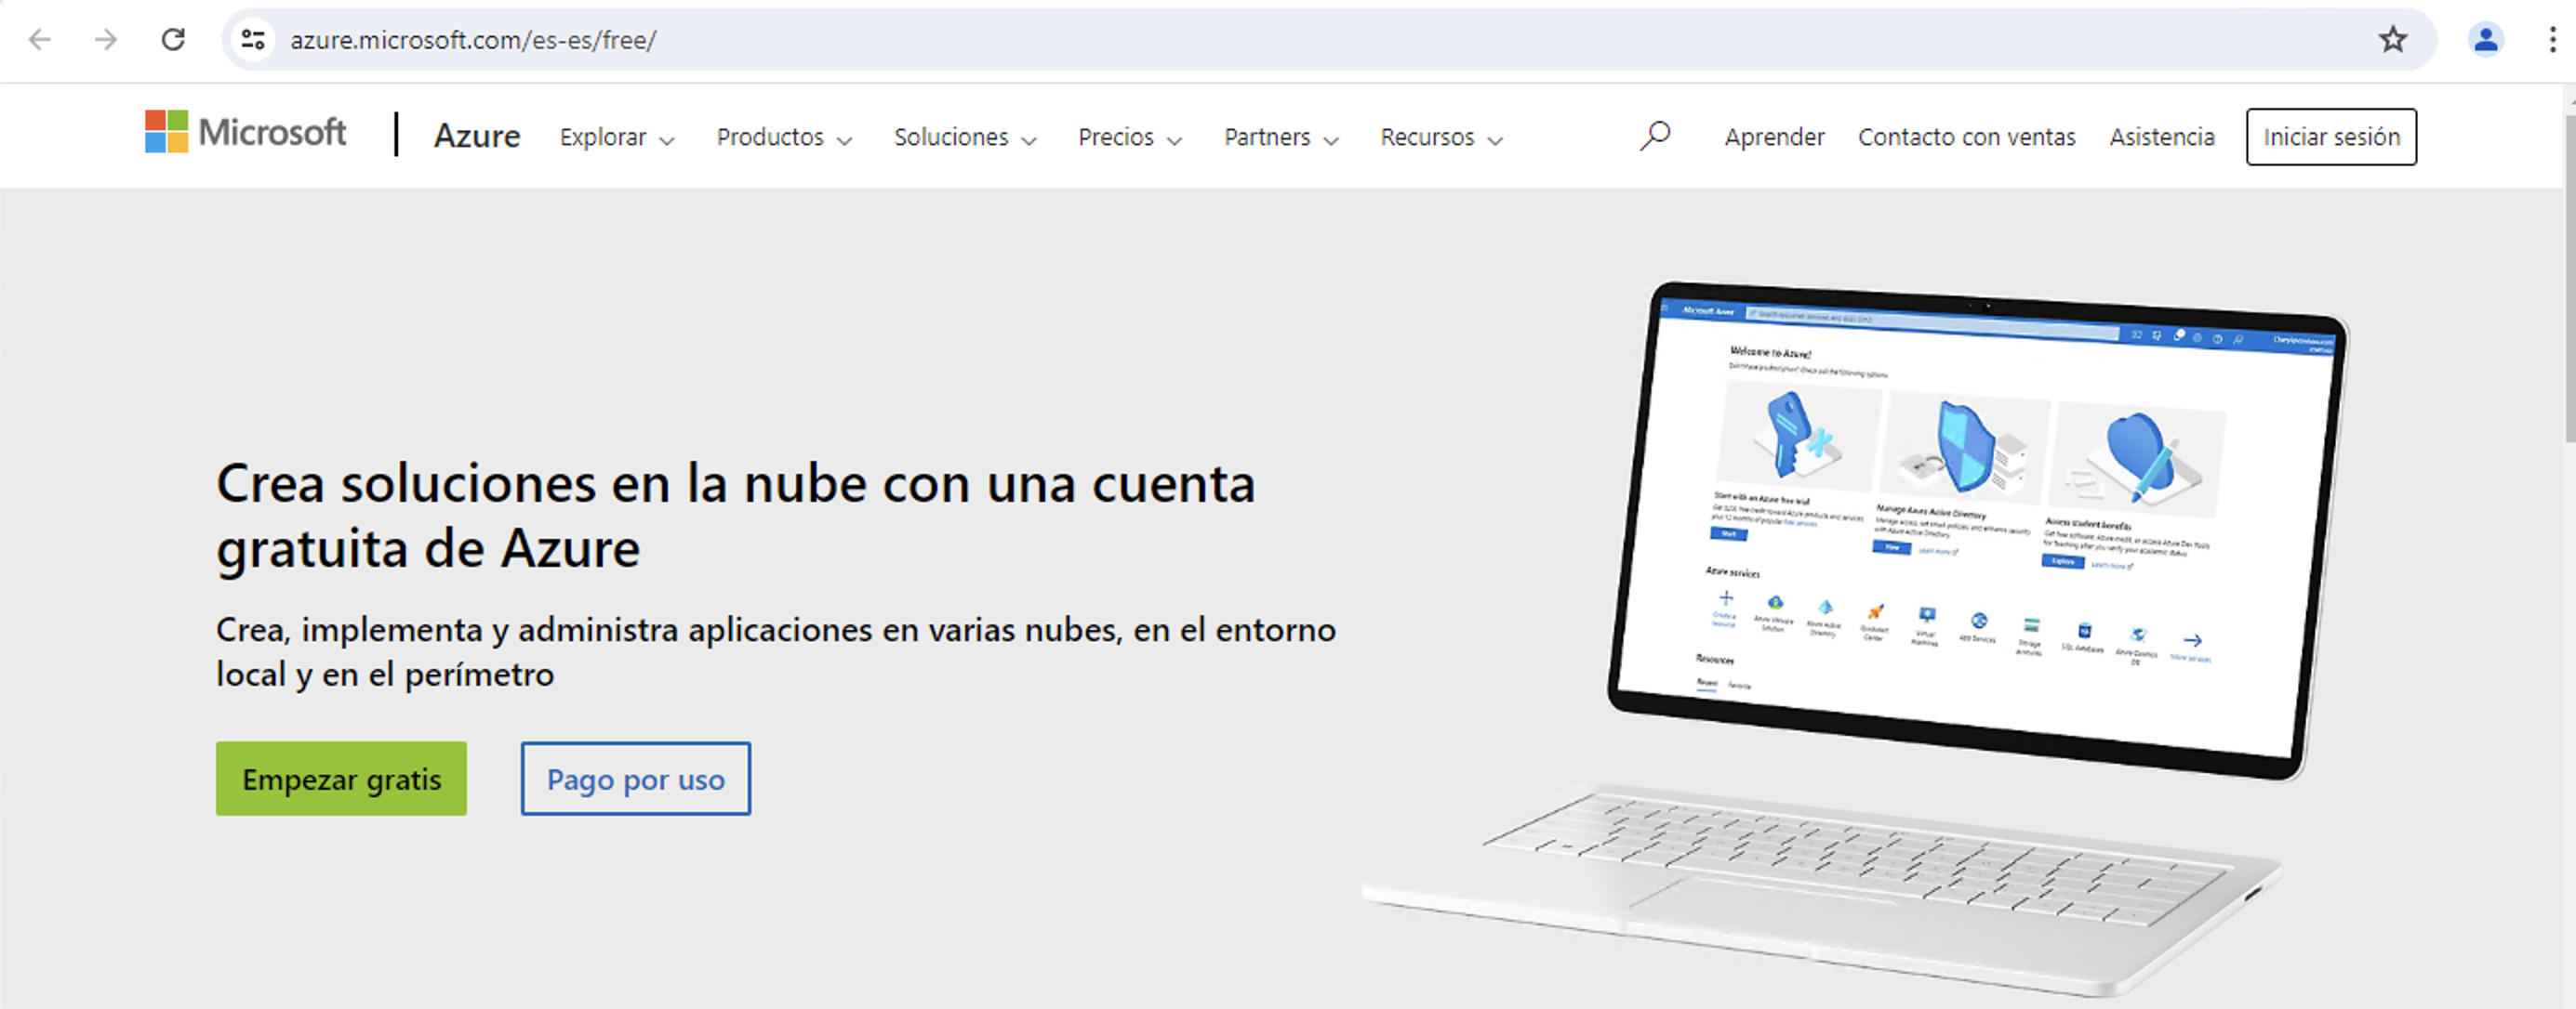Expand the Partners menu
The image size is (2576, 1009).
click(x=1281, y=137)
